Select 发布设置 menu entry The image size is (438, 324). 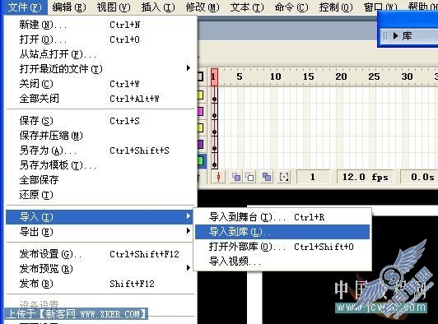click(x=100, y=254)
